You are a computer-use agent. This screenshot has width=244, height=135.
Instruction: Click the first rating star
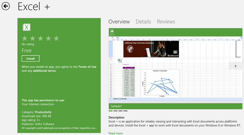pyautogui.click(x=25, y=38)
